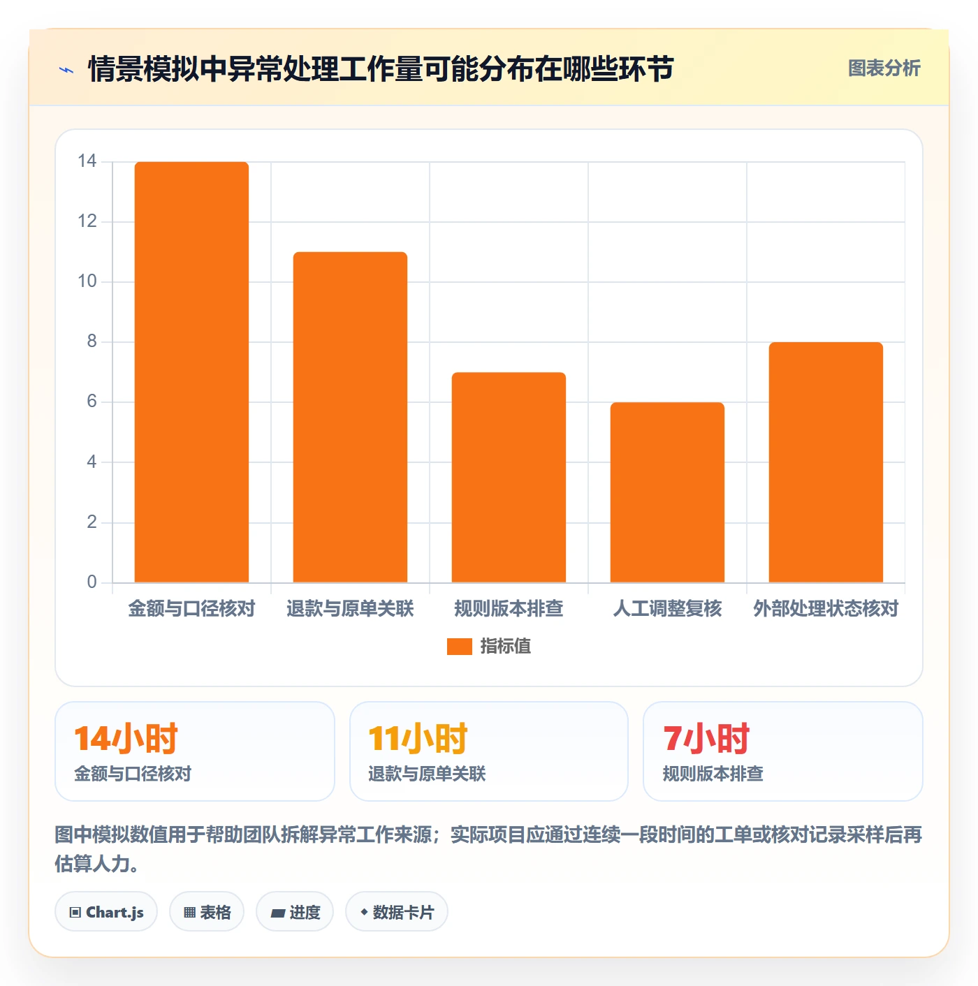Click the 进度 tag chip
Image resolution: width=978 pixels, height=986 pixels.
(x=295, y=912)
